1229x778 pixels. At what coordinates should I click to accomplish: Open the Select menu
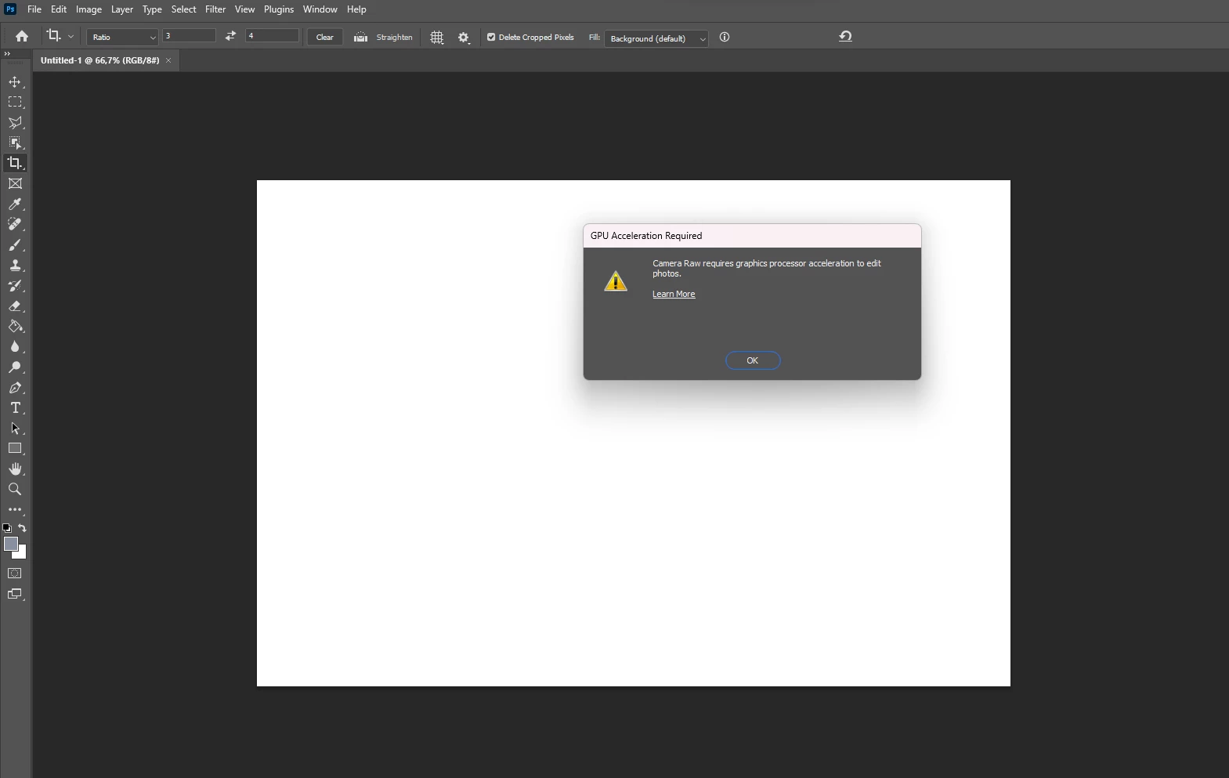pyautogui.click(x=184, y=9)
